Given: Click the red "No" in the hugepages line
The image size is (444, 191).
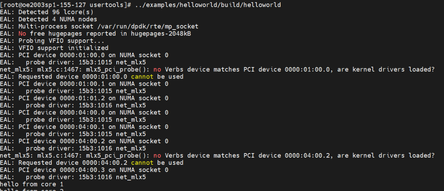Looking at the screenshot, I should click(22, 34).
